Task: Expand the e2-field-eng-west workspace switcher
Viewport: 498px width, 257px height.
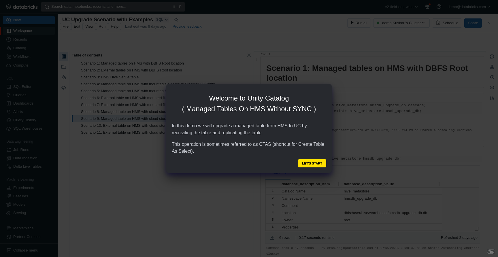Action: pos(401,7)
